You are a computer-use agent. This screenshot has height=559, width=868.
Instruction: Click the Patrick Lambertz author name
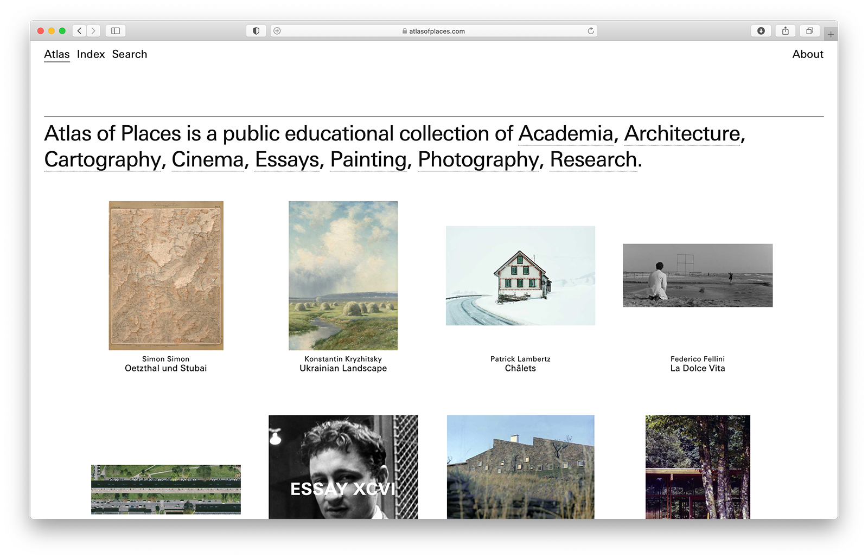point(520,359)
